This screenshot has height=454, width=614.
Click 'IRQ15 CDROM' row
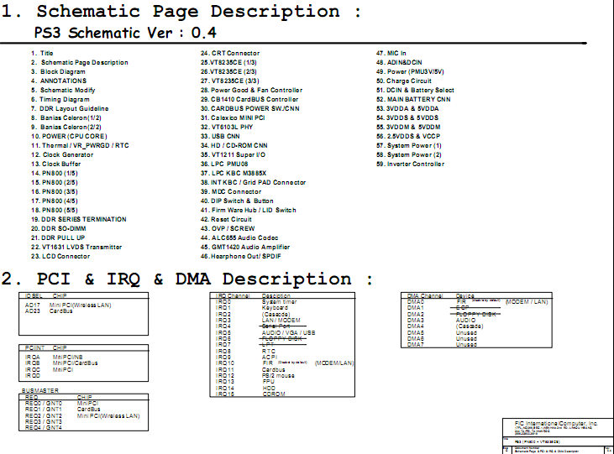point(250,394)
